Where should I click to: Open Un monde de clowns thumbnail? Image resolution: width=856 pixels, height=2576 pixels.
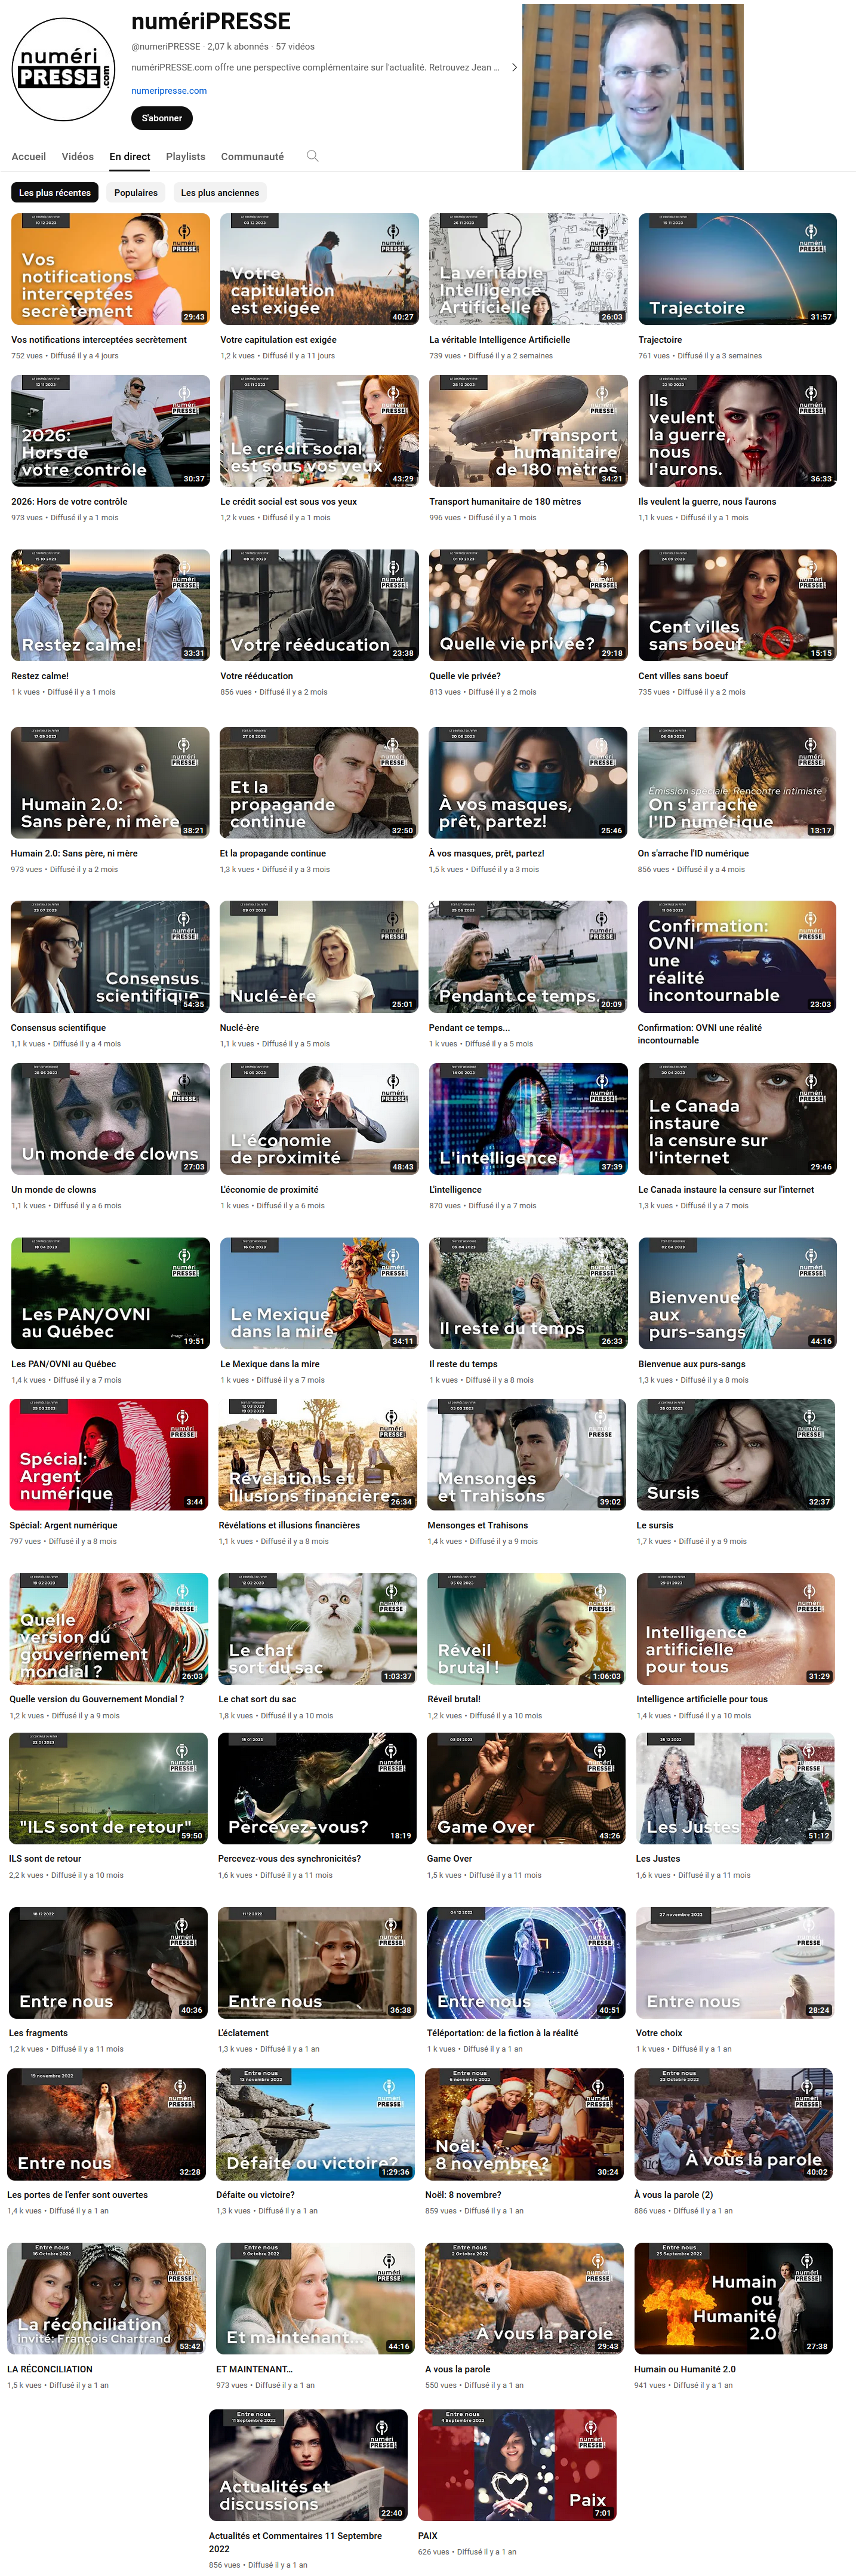click(x=110, y=1119)
